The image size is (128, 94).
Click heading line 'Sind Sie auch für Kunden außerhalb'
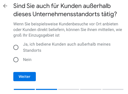(62, 6)
